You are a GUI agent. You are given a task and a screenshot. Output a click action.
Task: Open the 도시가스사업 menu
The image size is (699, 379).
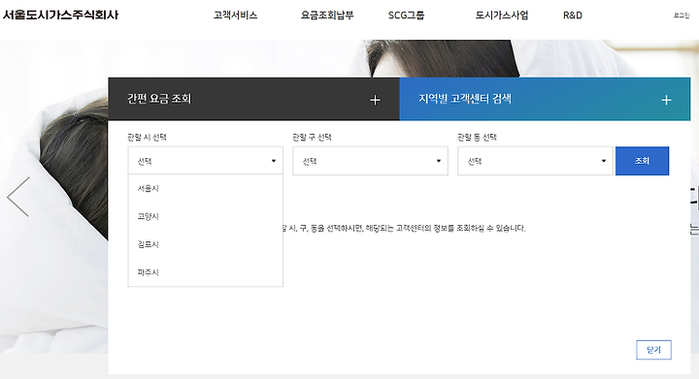point(502,16)
